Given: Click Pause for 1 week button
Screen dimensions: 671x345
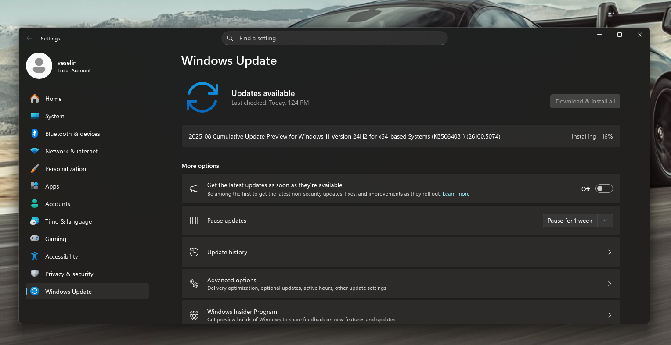Looking at the screenshot, I should coord(570,221).
